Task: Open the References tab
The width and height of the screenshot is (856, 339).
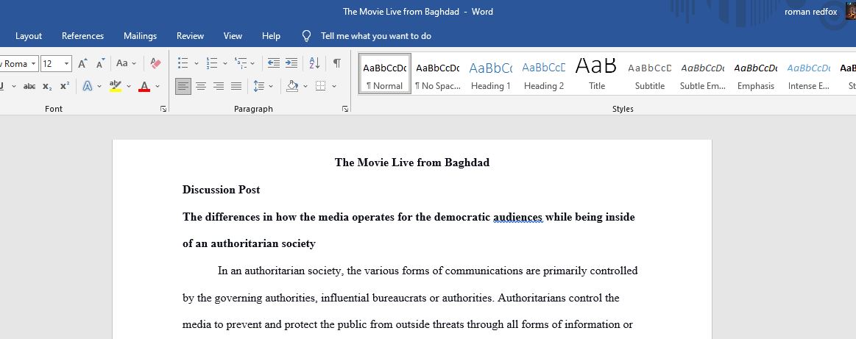Action: pos(82,36)
